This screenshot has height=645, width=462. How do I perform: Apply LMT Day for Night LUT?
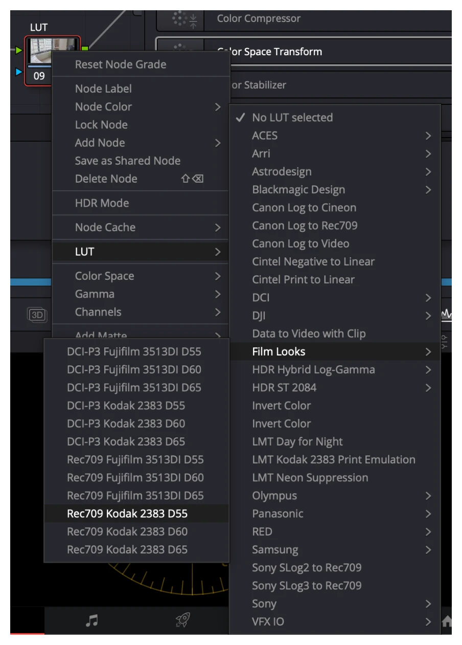(335, 441)
